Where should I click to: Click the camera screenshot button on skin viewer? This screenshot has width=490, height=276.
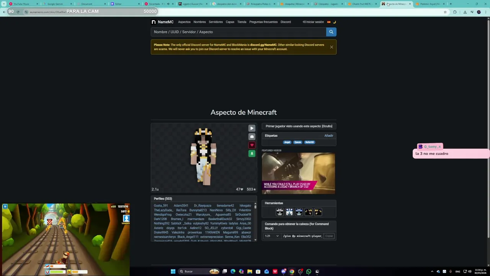click(252, 137)
